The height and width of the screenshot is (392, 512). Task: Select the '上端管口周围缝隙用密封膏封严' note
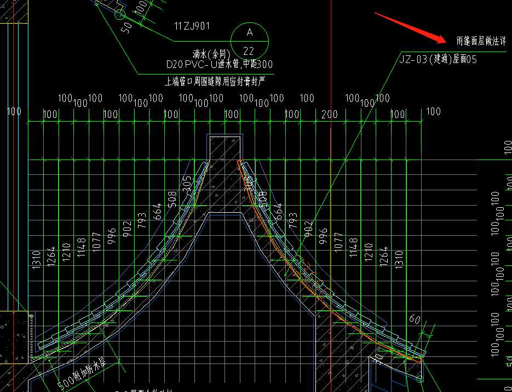(215, 81)
